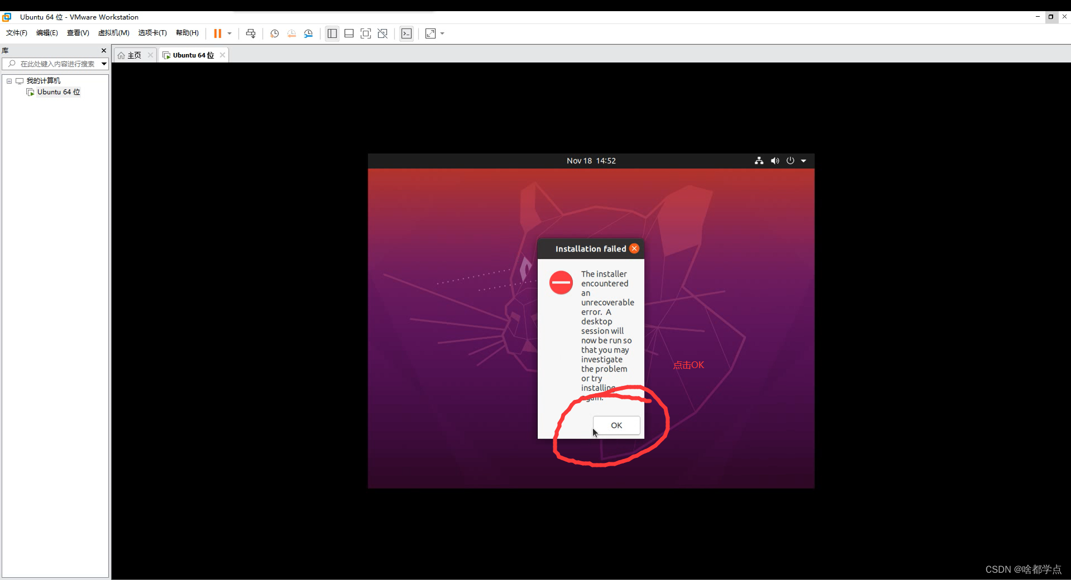This screenshot has width=1071, height=580.
Task: Click the red error icon in dialog
Action: pos(561,283)
